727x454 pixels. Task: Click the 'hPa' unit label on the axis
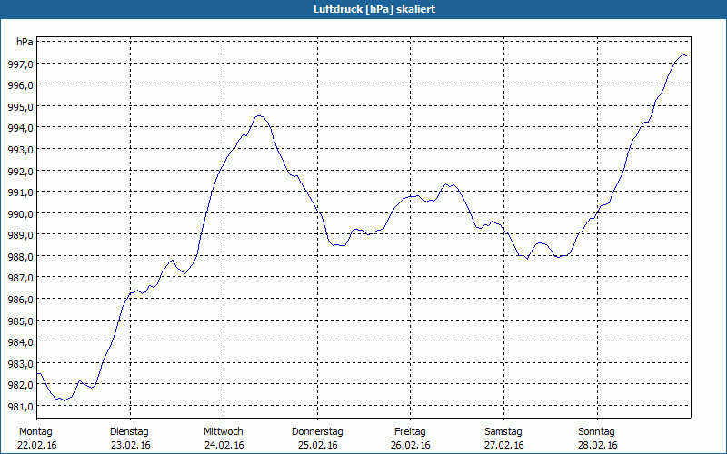[25, 42]
